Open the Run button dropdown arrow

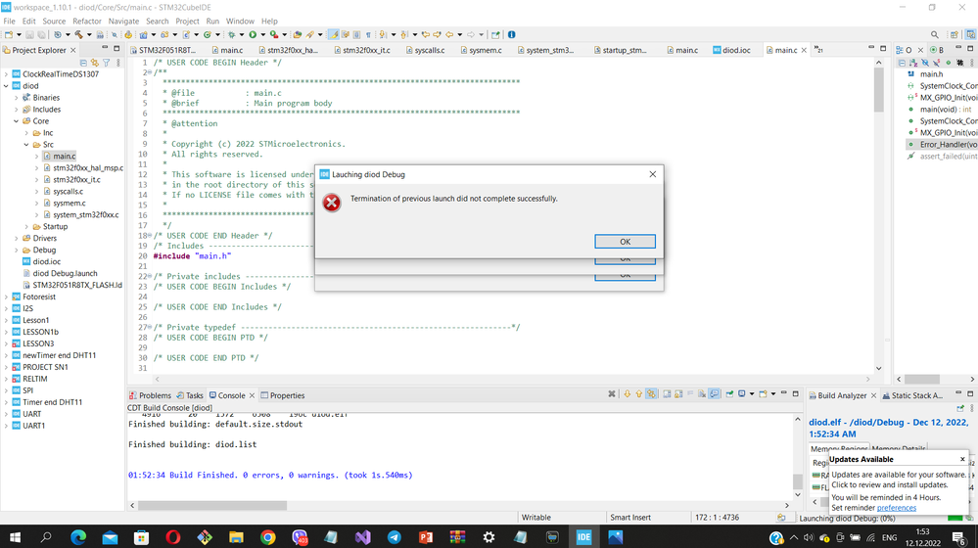[x=262, y=35]
